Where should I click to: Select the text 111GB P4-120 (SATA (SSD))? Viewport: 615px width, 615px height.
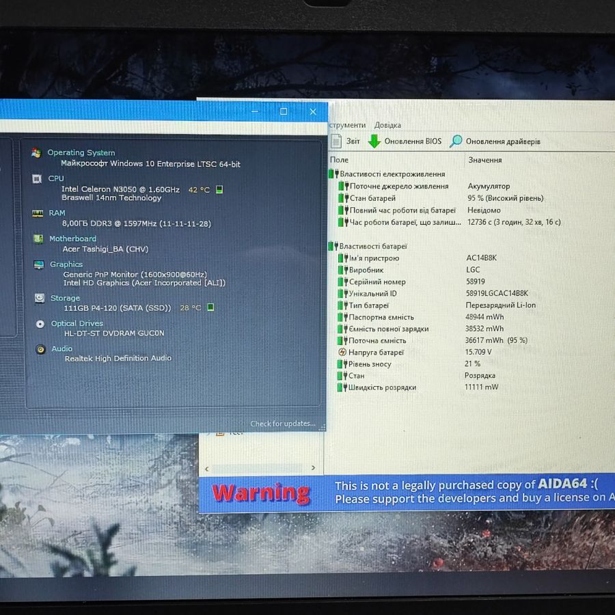click(x=118, y=308)
